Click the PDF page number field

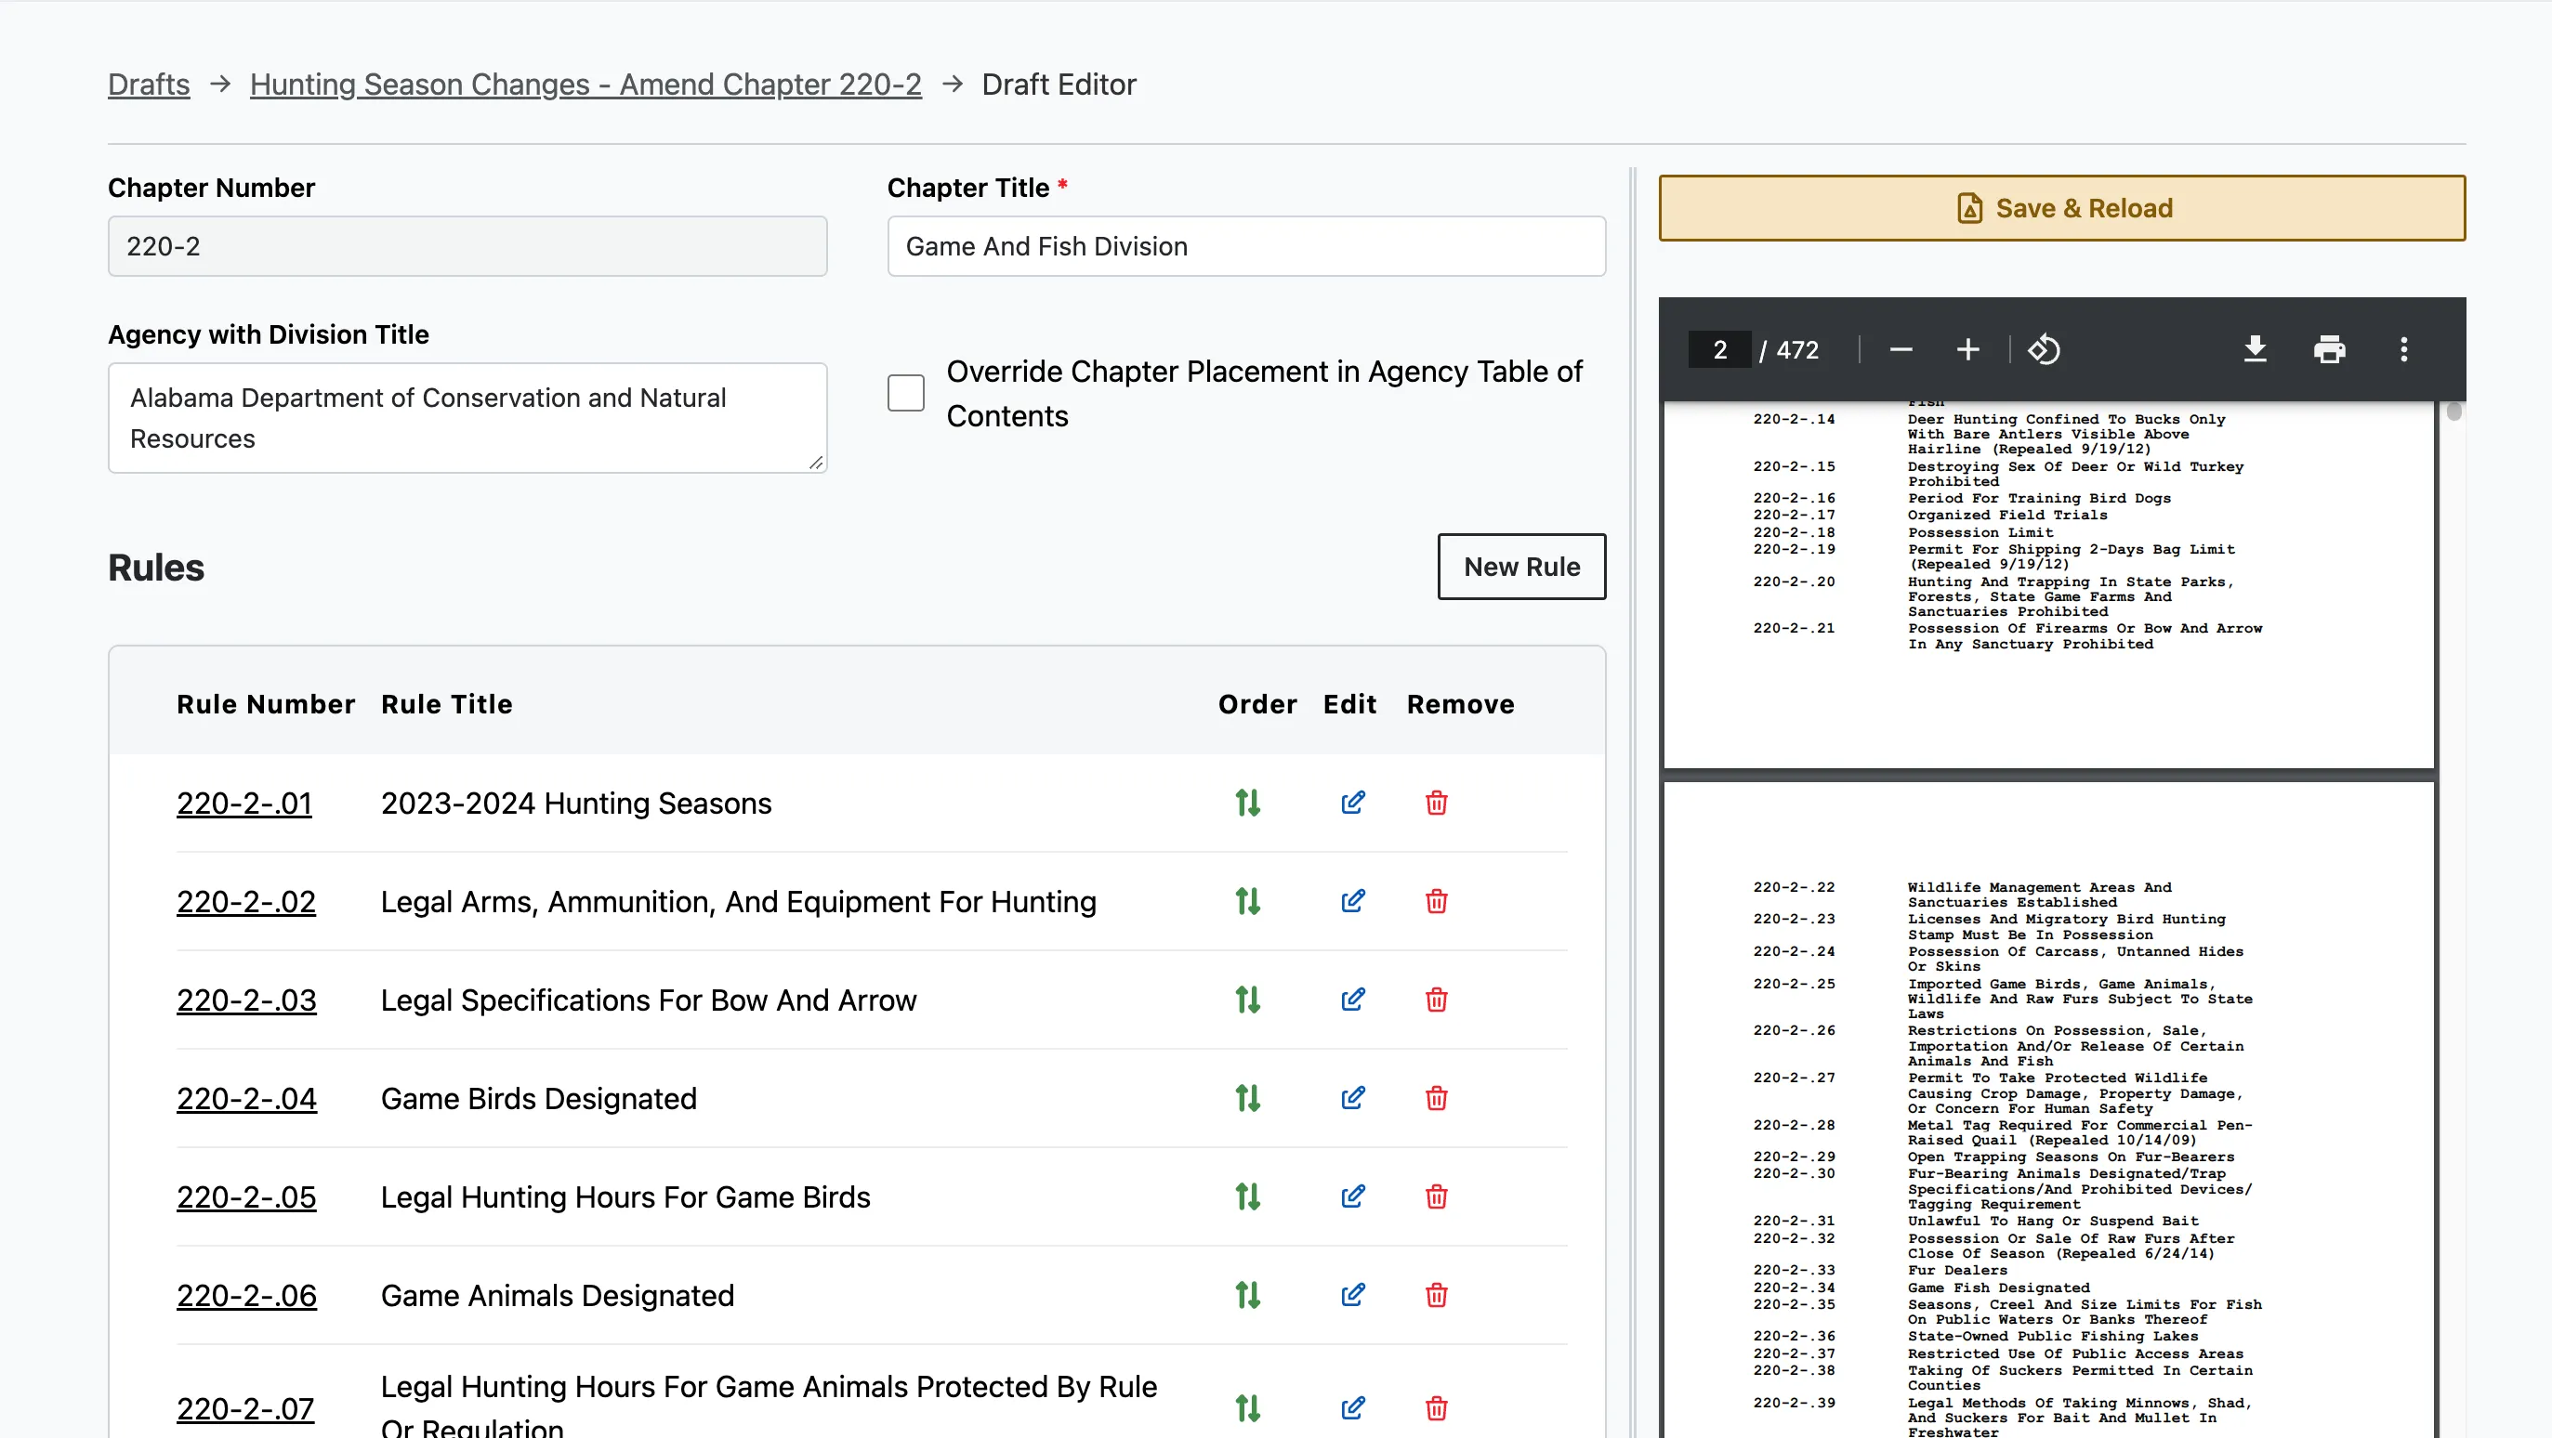1718,349
